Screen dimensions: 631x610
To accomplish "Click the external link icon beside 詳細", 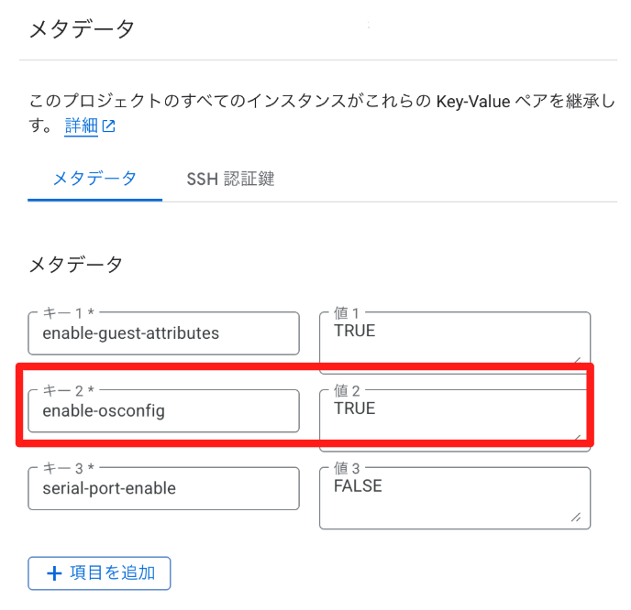I will [x=108, y=126].
